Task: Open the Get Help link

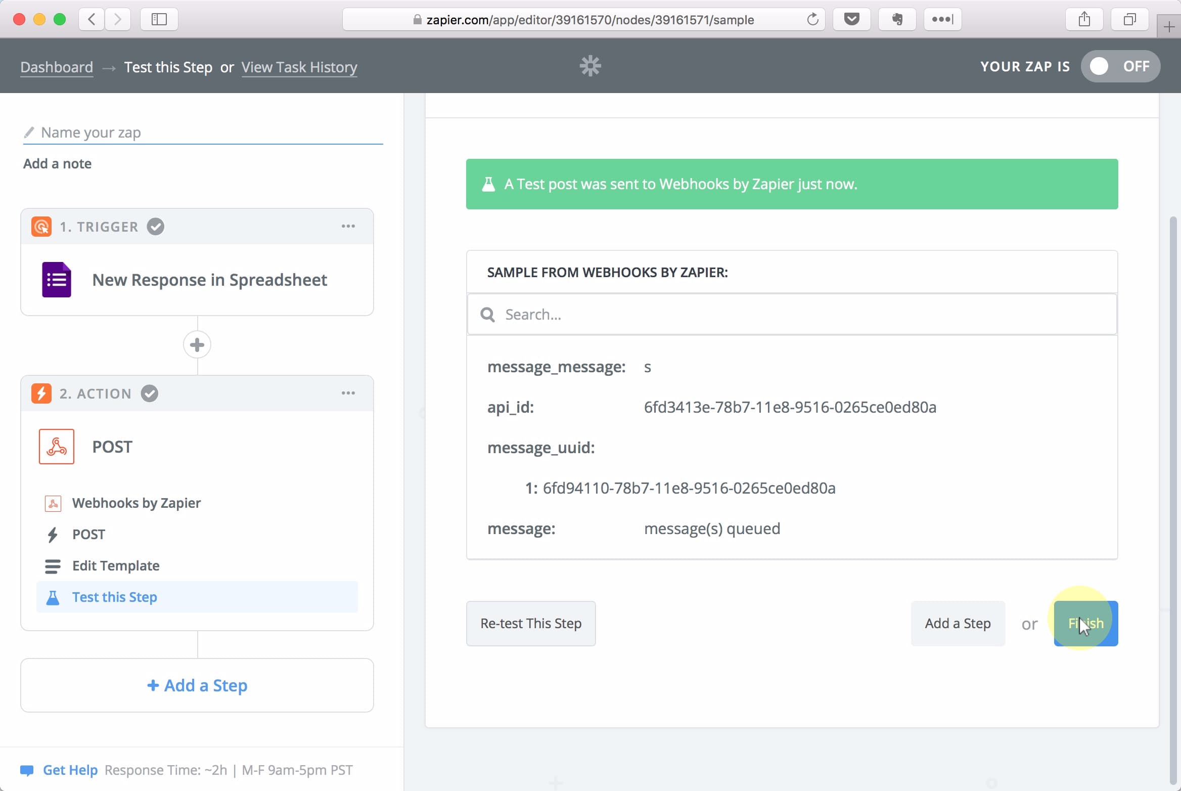Action: coord(70,770)
